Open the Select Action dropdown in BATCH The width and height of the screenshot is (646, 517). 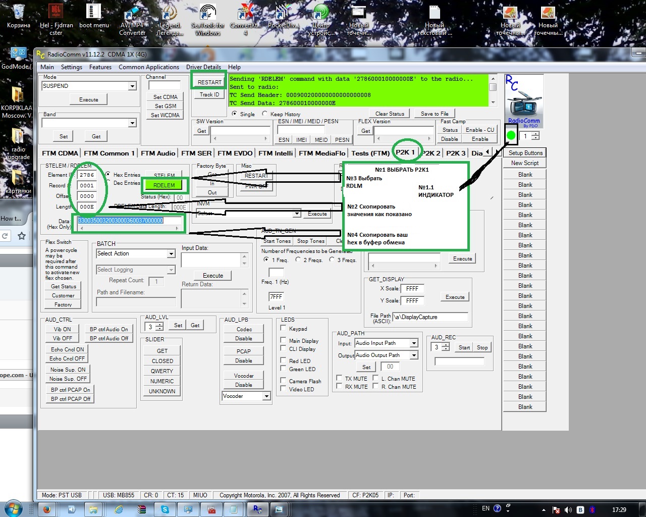tap(171, 254)
